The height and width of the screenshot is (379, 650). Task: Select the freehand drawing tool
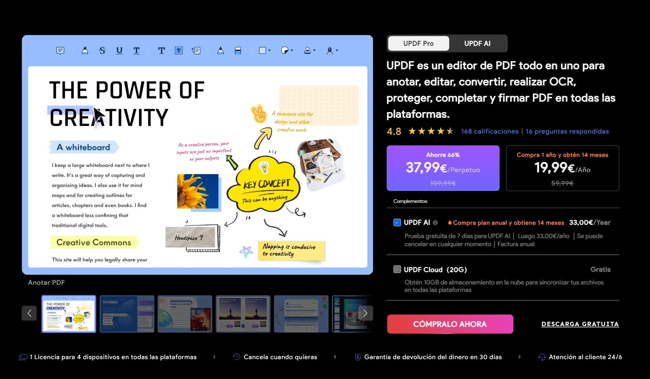(x=221, y=50)
